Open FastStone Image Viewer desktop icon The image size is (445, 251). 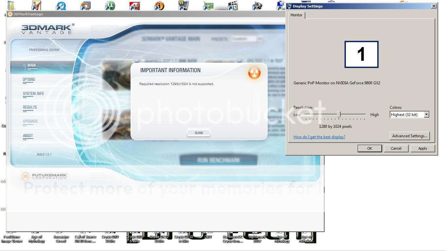point(12,239)
